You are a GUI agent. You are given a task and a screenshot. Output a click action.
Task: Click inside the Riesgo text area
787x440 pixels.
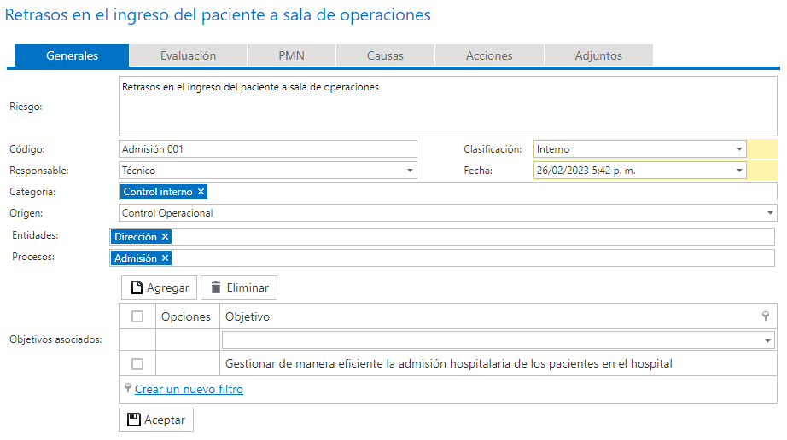point(448,107)
